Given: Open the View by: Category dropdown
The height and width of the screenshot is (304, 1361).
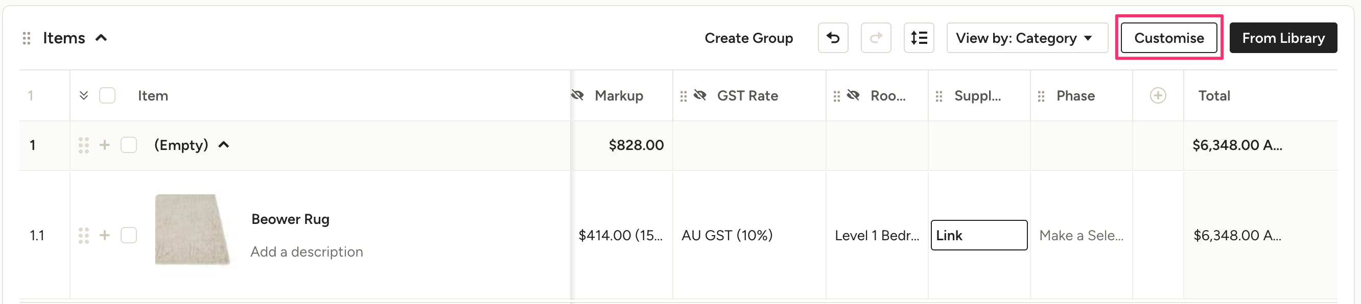Looking at the screenshot, I should tap(1026, 38).
